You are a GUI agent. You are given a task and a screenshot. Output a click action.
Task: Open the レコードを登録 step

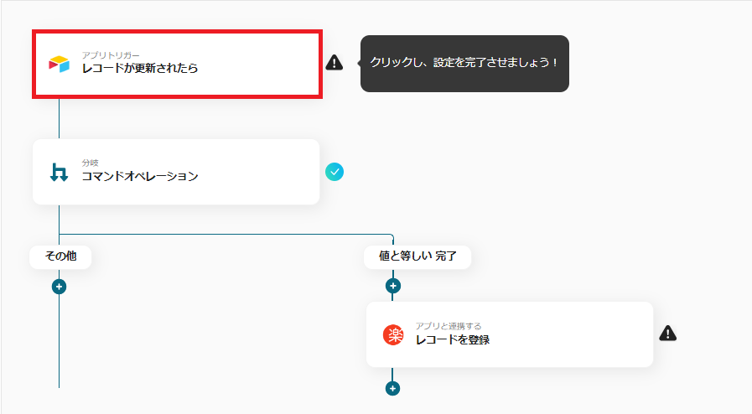tap(509, 334)
